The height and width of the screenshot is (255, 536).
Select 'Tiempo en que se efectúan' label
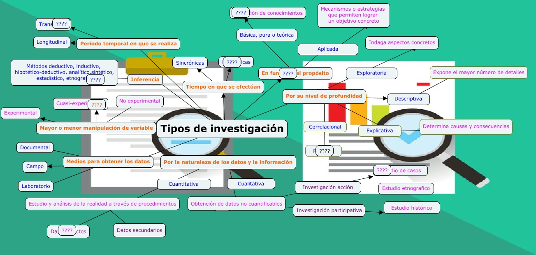(x=223, y=87)
